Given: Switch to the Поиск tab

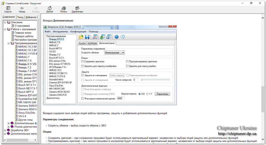Looking at the screenshot, I should (20, 17).
